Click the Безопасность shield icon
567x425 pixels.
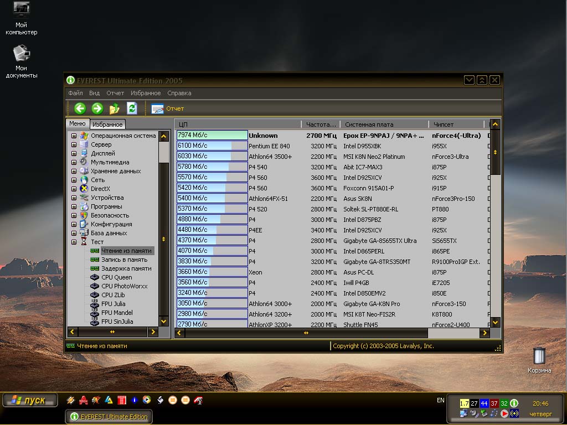84,215
